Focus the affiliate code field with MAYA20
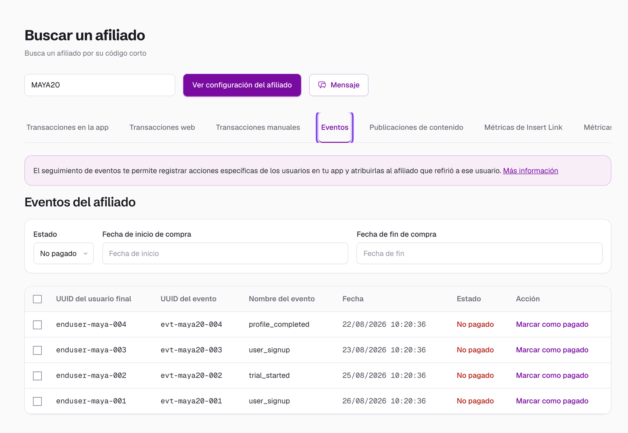Image resolution: width=628 pixels, height=433 pixels. [100, 85]
